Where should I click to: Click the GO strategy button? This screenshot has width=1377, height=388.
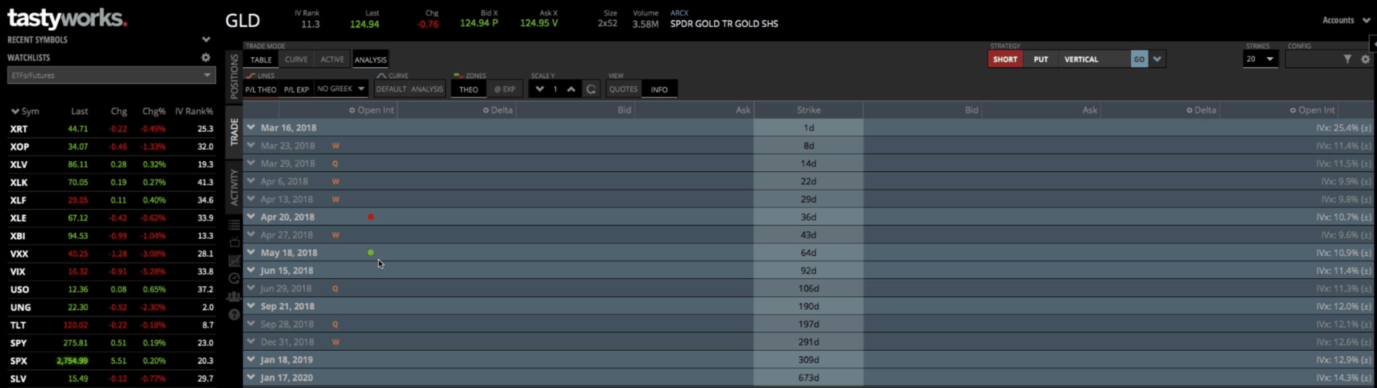(x=1139, y=59)
